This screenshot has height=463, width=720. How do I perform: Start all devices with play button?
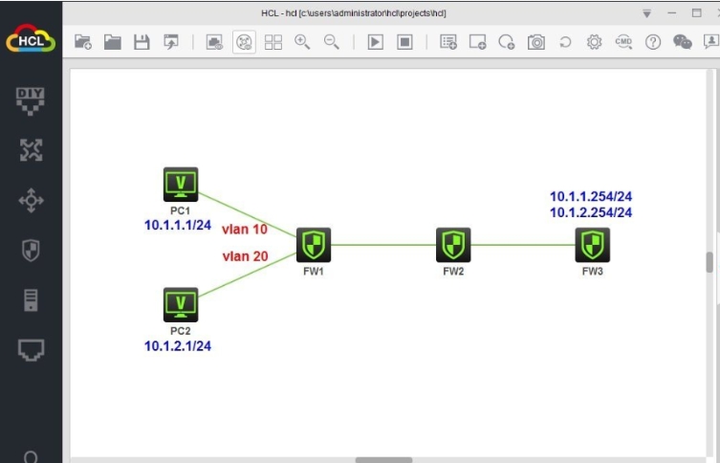tap(376, 42)
